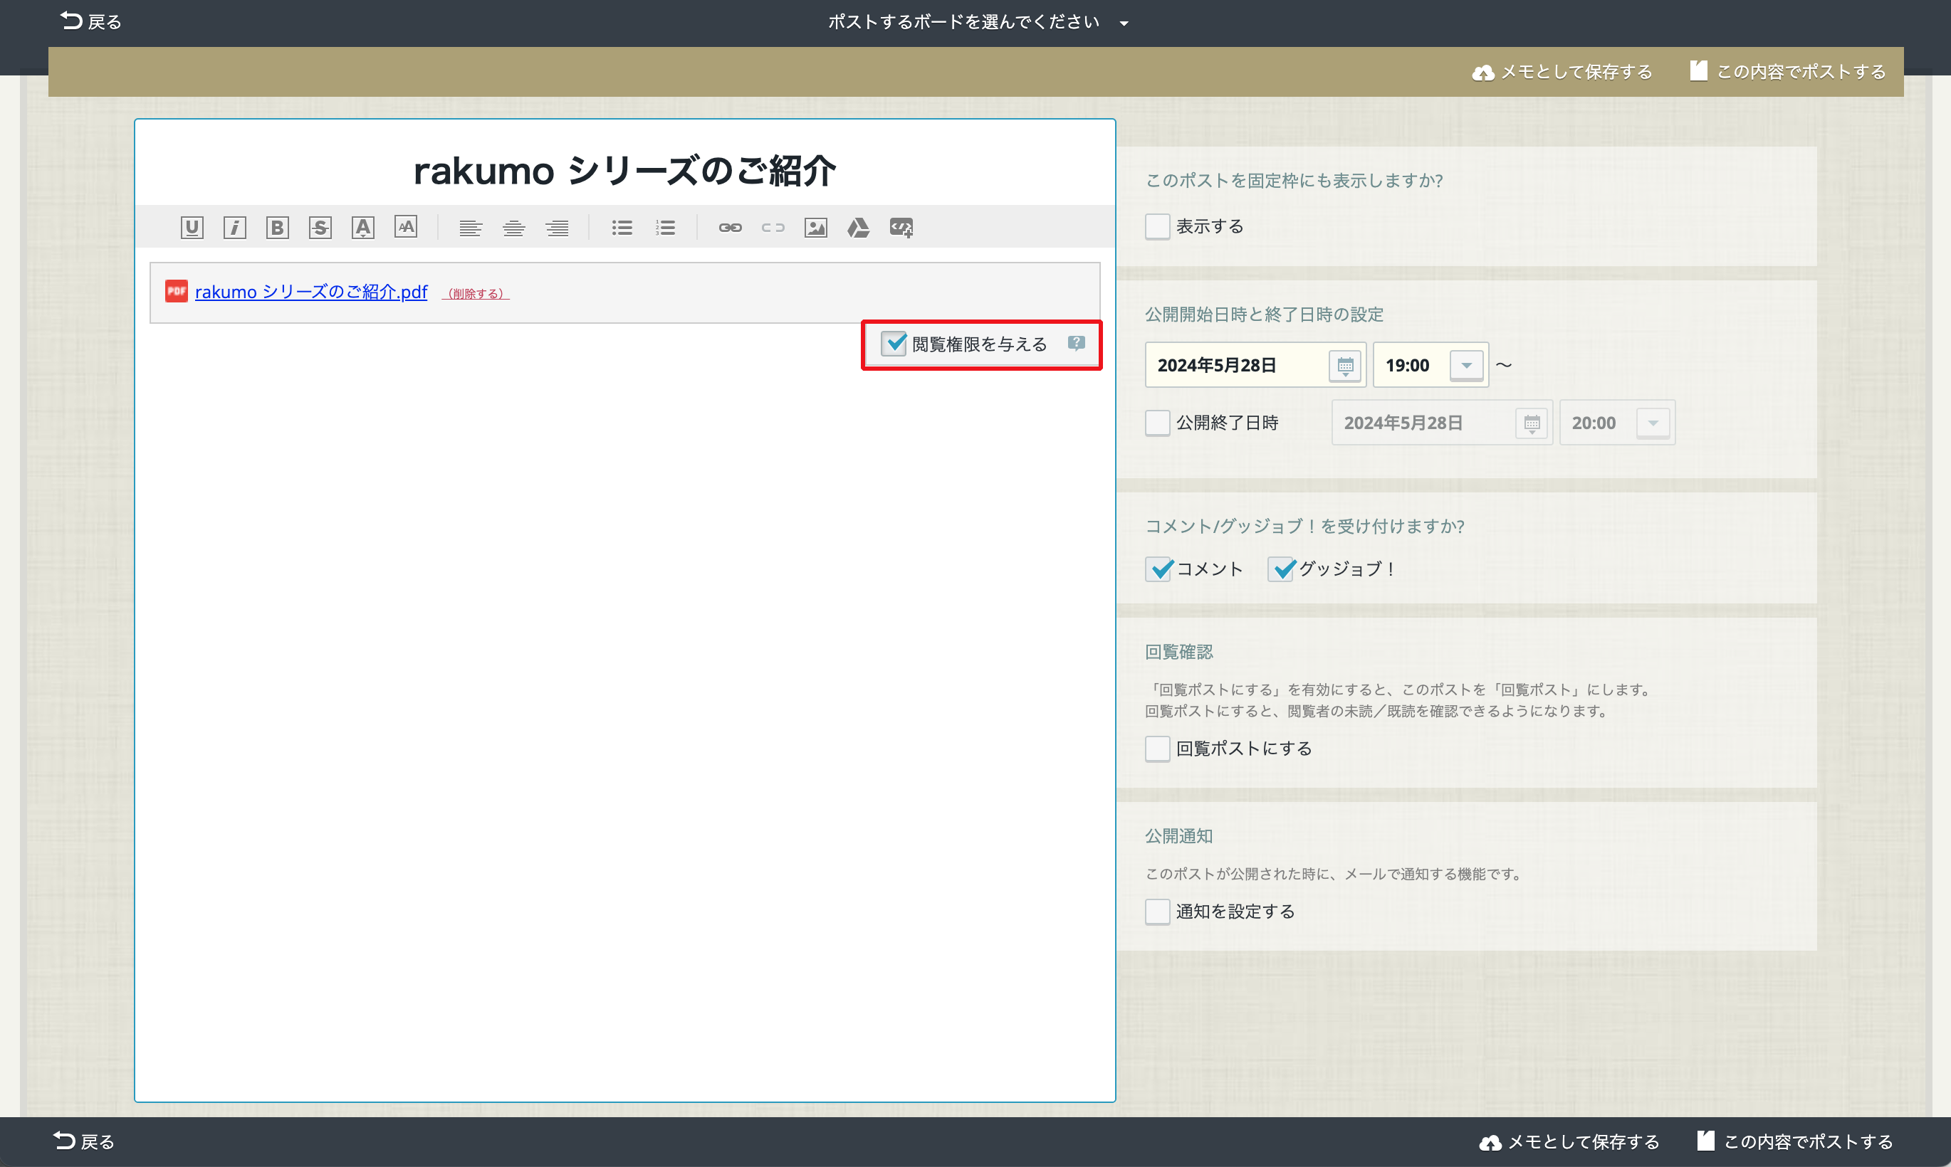The width and height of the screenshot is (1951, 1167).
Task: Attach a file from Google Drive
Action: point(858,228)
